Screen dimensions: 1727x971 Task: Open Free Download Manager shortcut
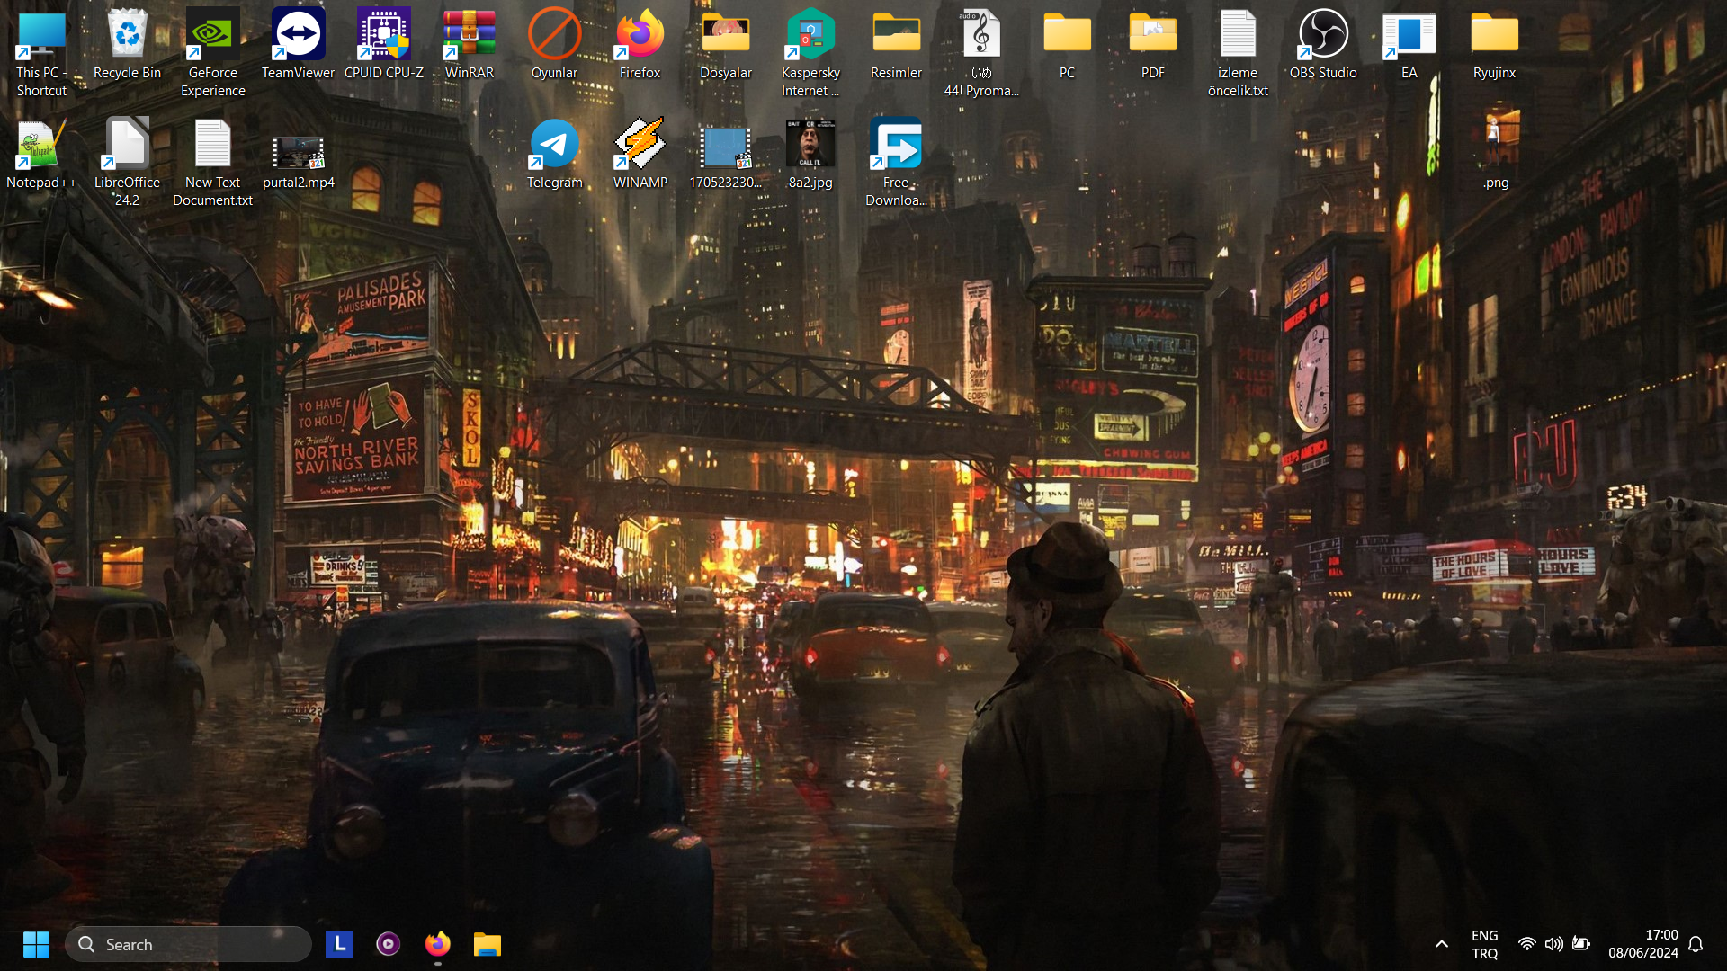tap(896, 162)
